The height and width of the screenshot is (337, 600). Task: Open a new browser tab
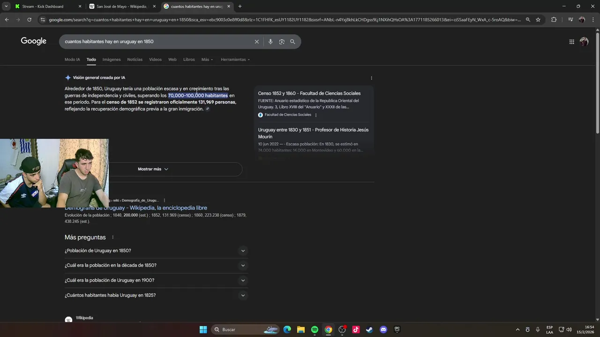[x=240, y=7]
